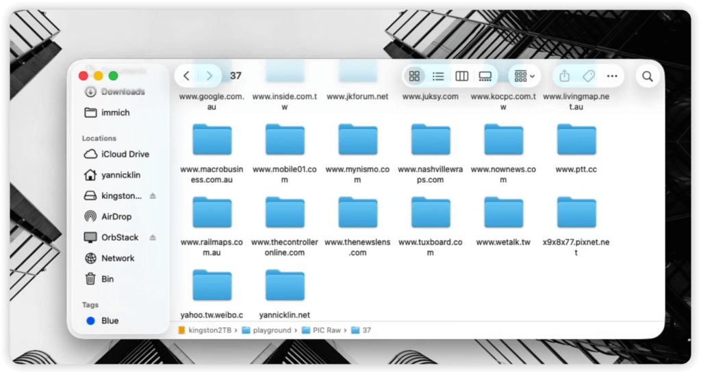Click the www.jkforum.net folder name
Viewport: 701px width, 374px height.
pyautogui.click(x=357, y=96)
